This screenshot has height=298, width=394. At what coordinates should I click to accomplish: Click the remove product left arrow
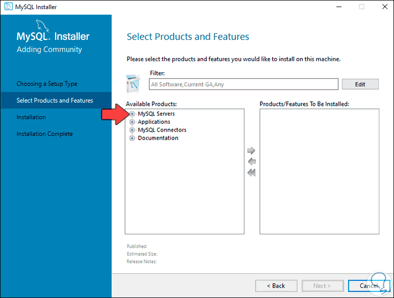[251, 162]
